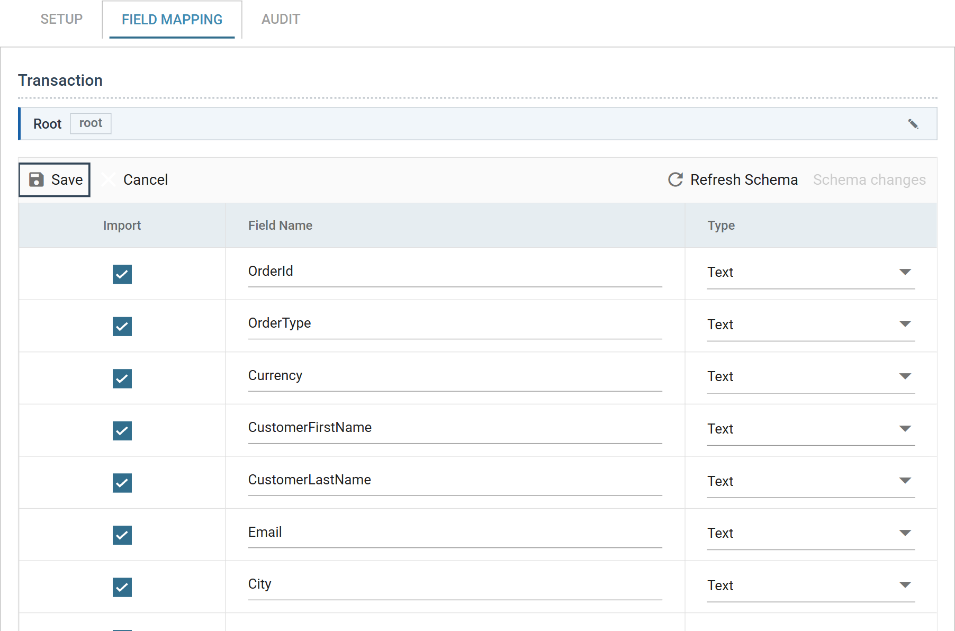Uncheck Import checkbox for OrderId
This screenshot has height=631, width=955.
pyautogui.click(x=122, y=274)
